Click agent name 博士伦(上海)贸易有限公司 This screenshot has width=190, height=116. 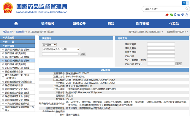tap(79, 86)
